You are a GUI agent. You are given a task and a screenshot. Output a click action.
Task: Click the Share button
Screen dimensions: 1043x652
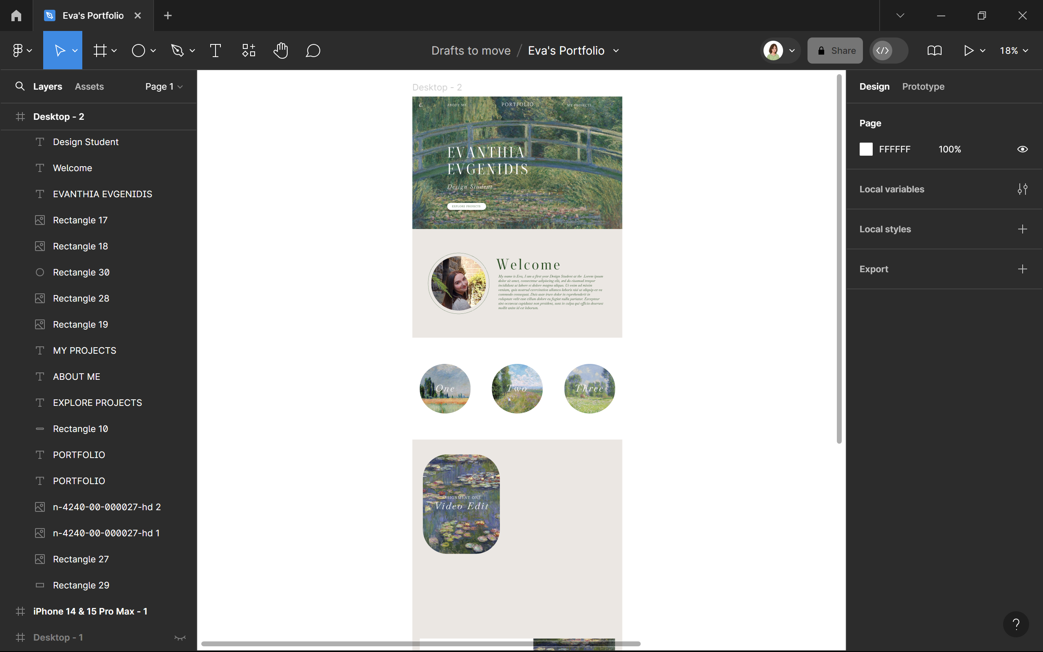pos(835,51)
